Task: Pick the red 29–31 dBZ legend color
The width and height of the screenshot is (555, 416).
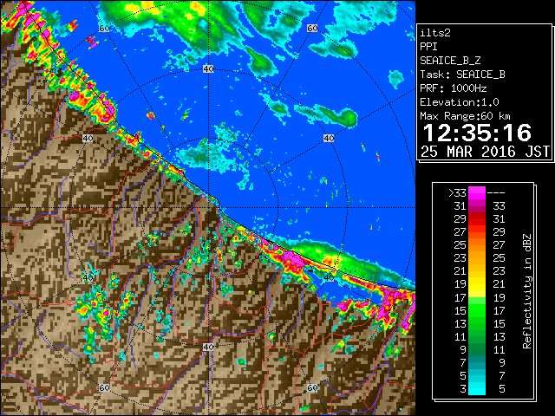Action: pyautogui.click(x=477, y=219)
